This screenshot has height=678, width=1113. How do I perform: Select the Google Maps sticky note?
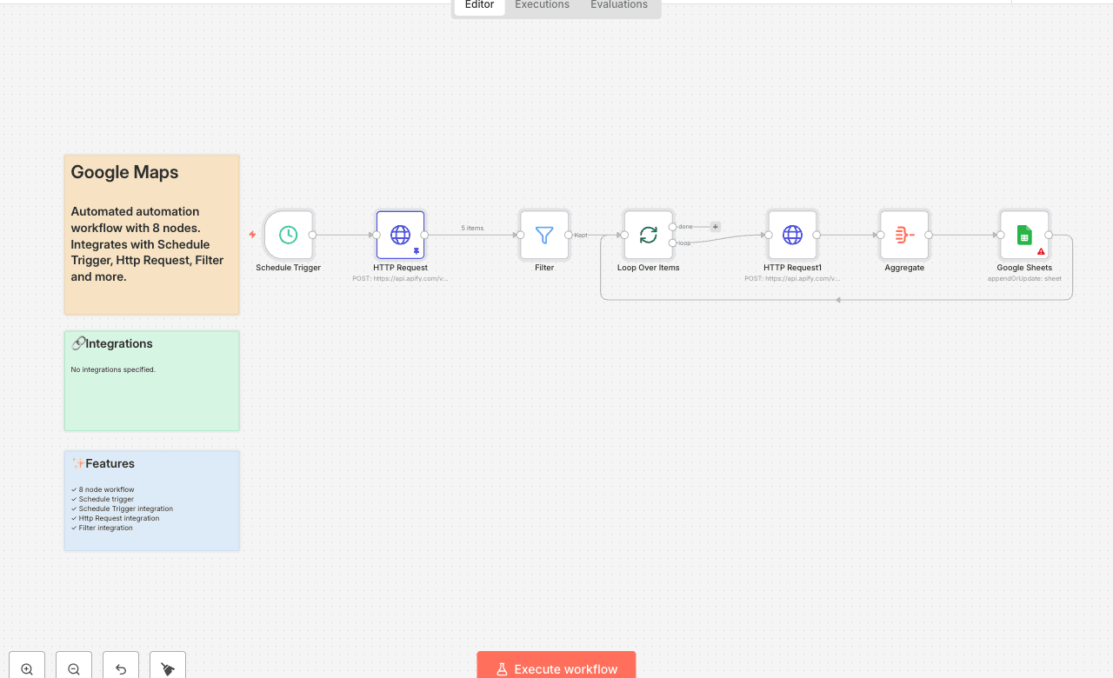pos(151,261)
